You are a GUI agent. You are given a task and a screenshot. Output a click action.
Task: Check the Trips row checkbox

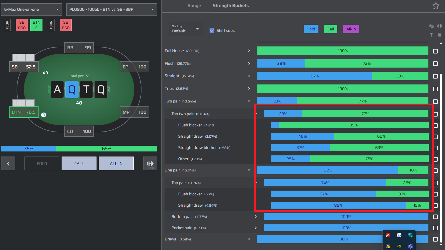[x=435, y=89]
